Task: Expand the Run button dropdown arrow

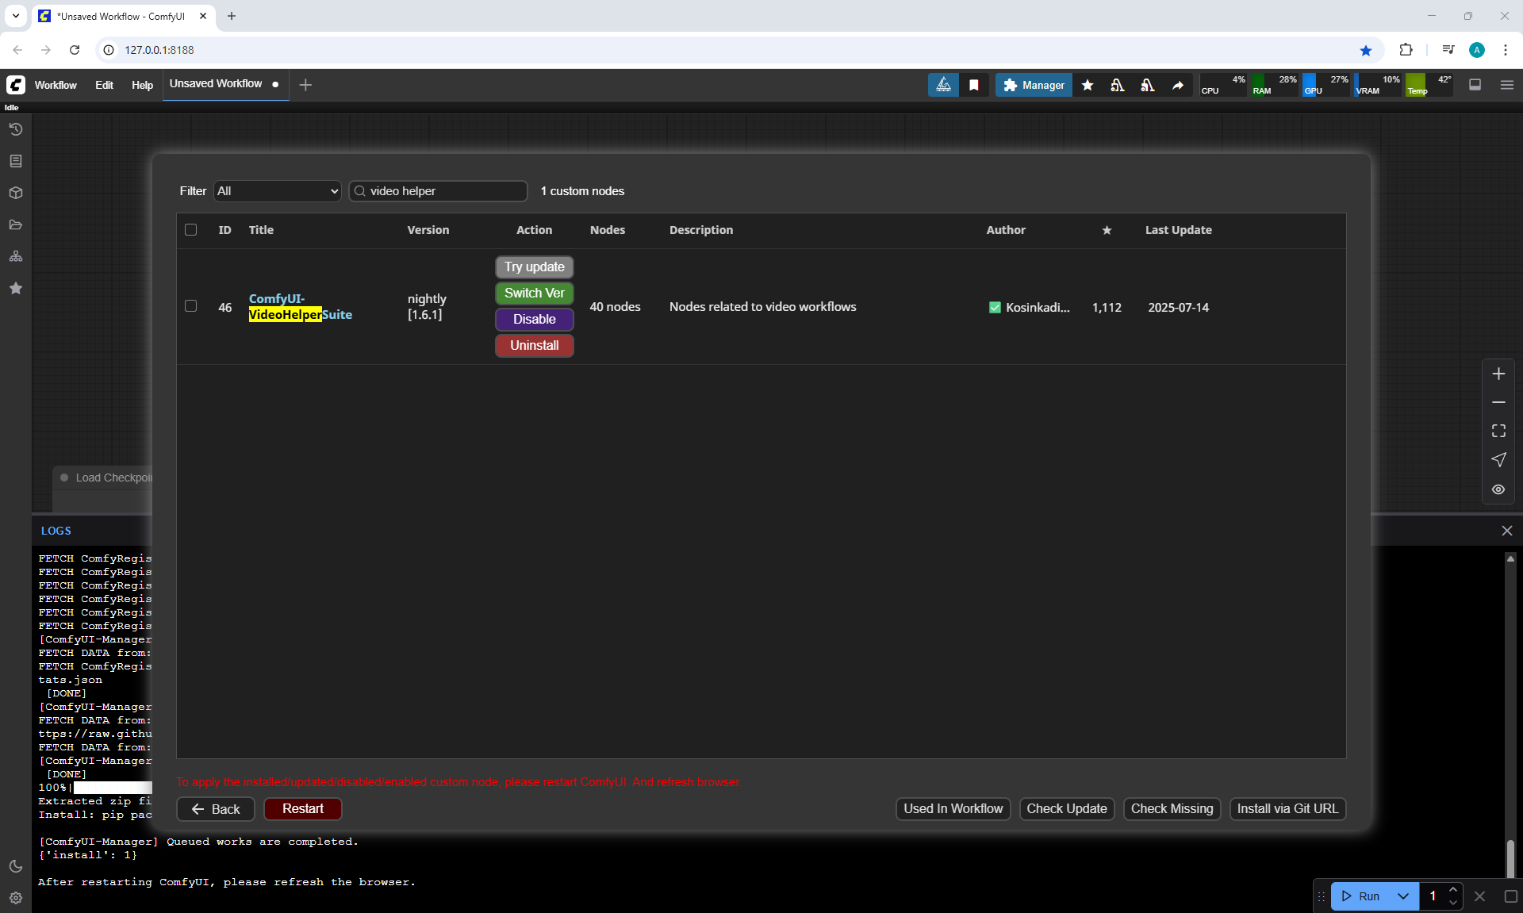Action: point(1403,896)
